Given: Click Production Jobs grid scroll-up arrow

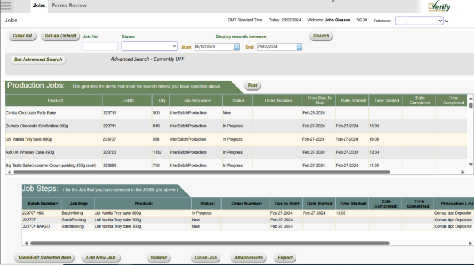Looking at the screenshot, I should click(x=471, y=99).
